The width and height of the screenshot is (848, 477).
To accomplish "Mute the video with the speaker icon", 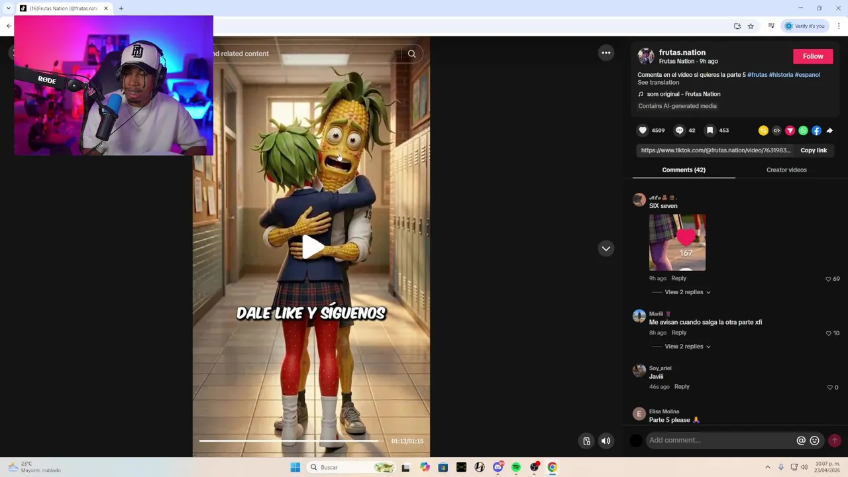I will [x=606, y=441].
